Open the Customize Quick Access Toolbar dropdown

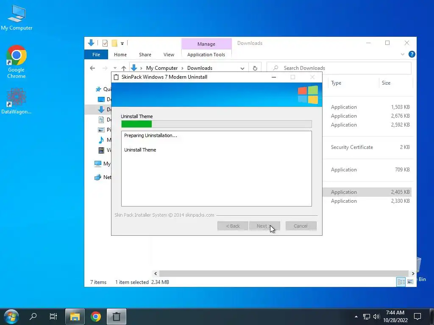(x=122, y=44)
